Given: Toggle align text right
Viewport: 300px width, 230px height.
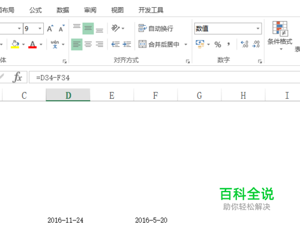Looking at the screenshot, I should (100, 44).
